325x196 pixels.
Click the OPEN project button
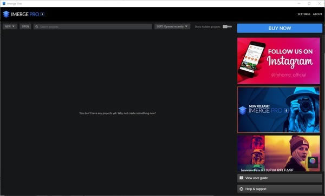[x=25, y=26]
